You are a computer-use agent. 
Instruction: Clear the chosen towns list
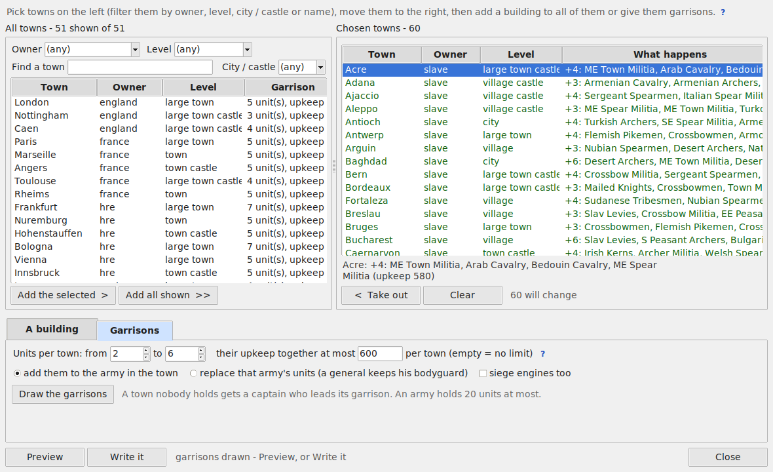click(462, 295)
